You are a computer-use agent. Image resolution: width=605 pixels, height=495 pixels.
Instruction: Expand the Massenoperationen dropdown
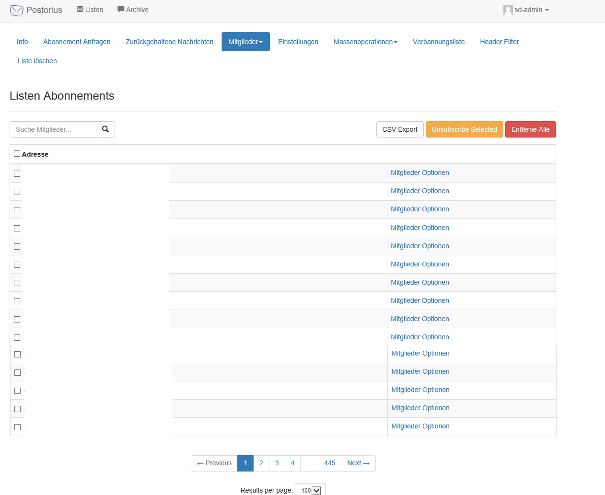(x=365, y=42)
